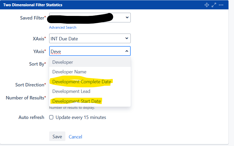Click the Auto refresh label

(31, 117)
